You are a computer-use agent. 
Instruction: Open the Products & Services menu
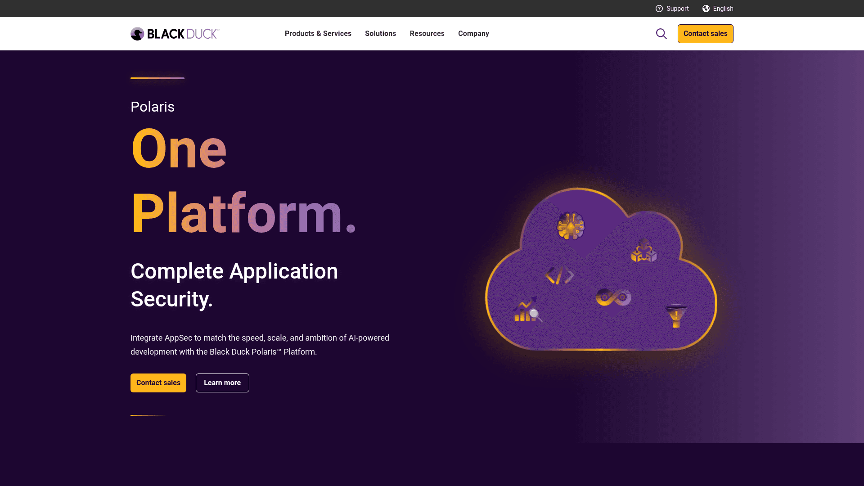[x=318, y=34]
